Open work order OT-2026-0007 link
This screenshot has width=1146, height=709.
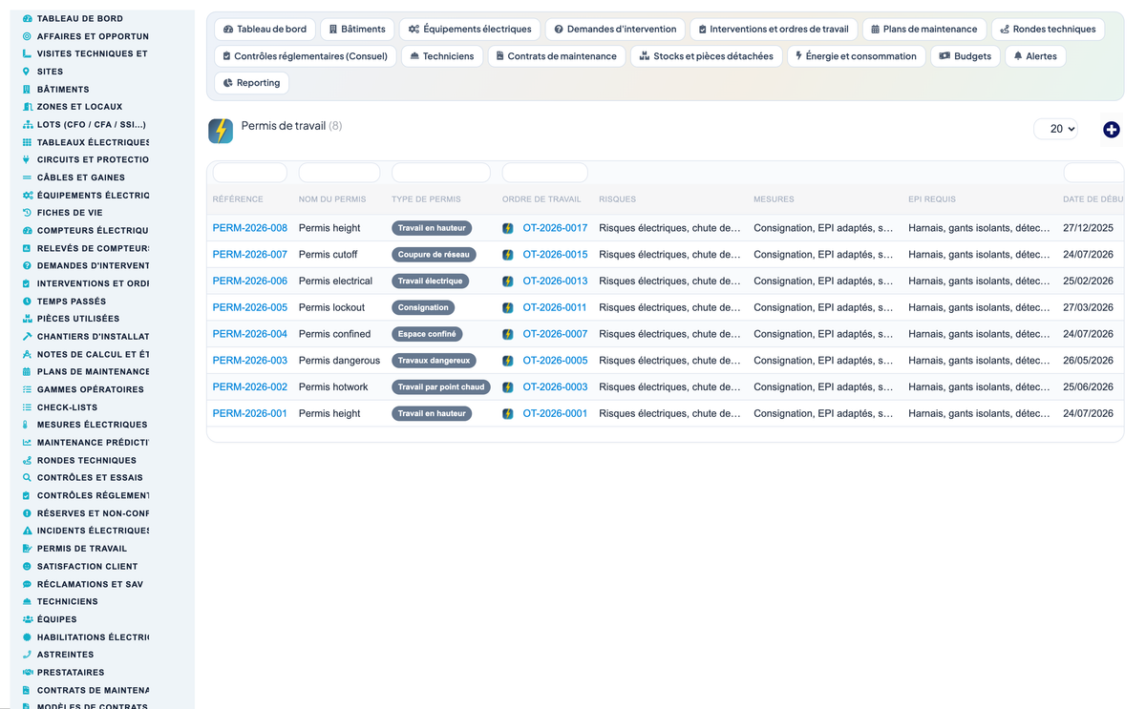pyautogui.click(x=555, y=335)
